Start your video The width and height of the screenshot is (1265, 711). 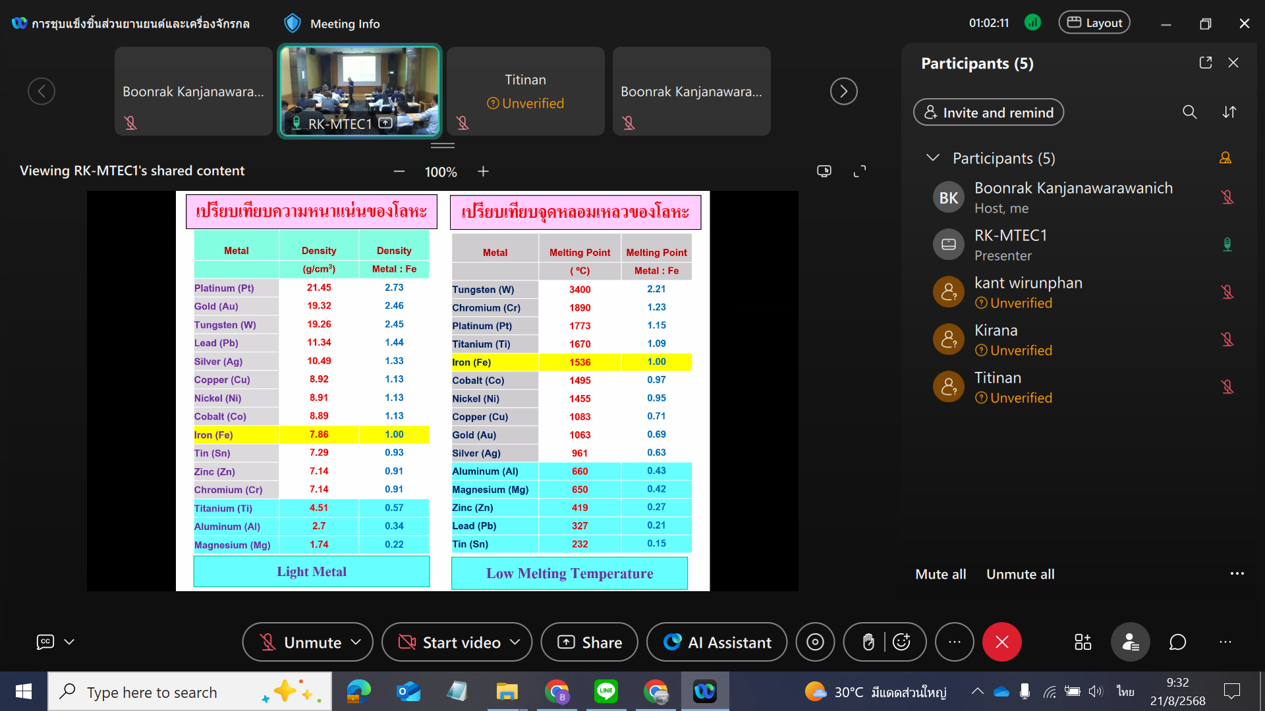coord(451,642)
